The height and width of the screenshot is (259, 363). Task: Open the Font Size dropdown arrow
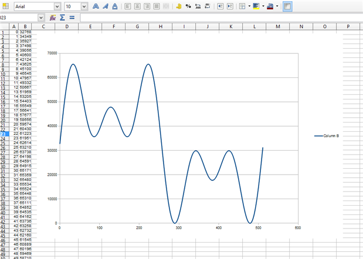pyautogui.click(x=84, y=6)
